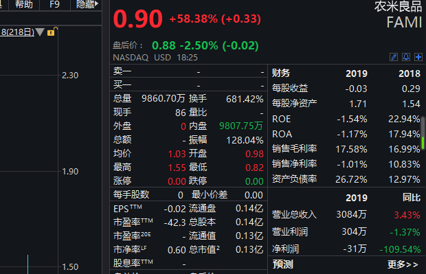Expand the 隐藏 panel arrow

96,4
